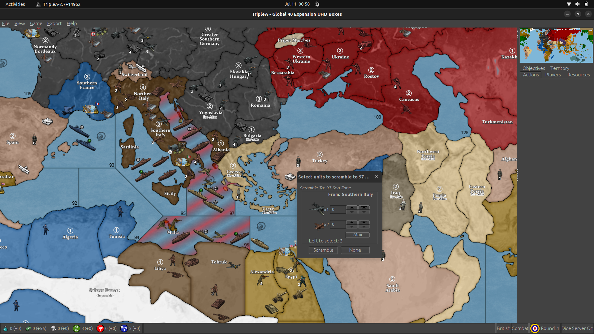Close the scramble units dialog
This screenshot has width=594, height=334.
pyautogui.click(x=377, y=177)
